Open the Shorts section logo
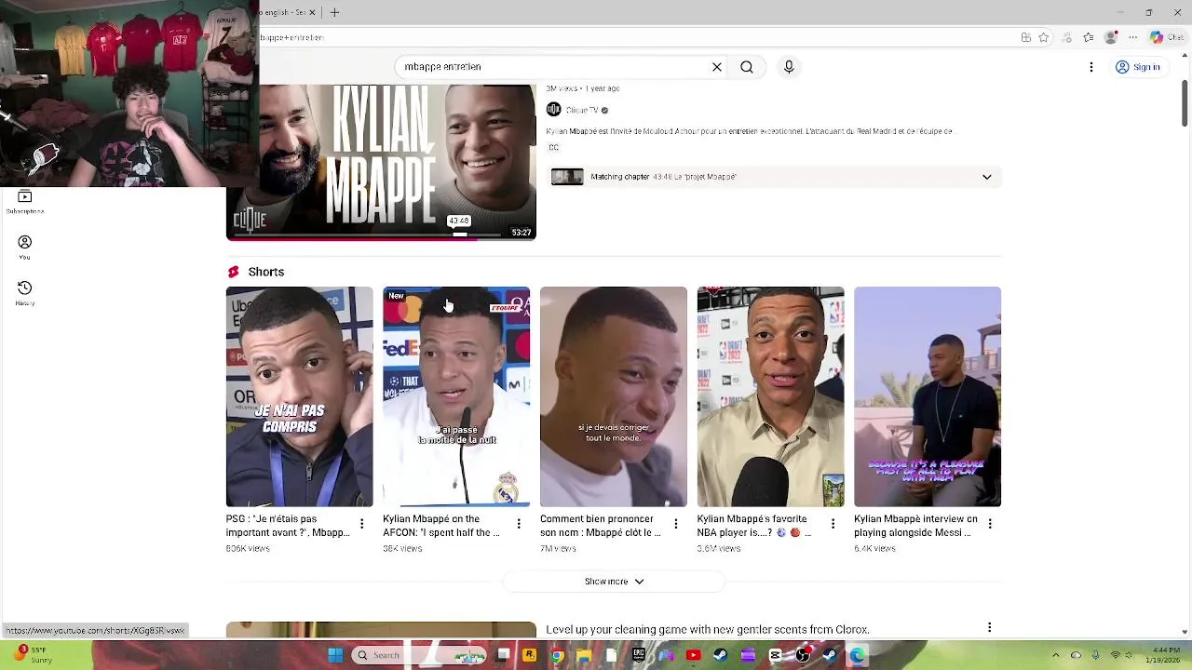 pos(233,272)
